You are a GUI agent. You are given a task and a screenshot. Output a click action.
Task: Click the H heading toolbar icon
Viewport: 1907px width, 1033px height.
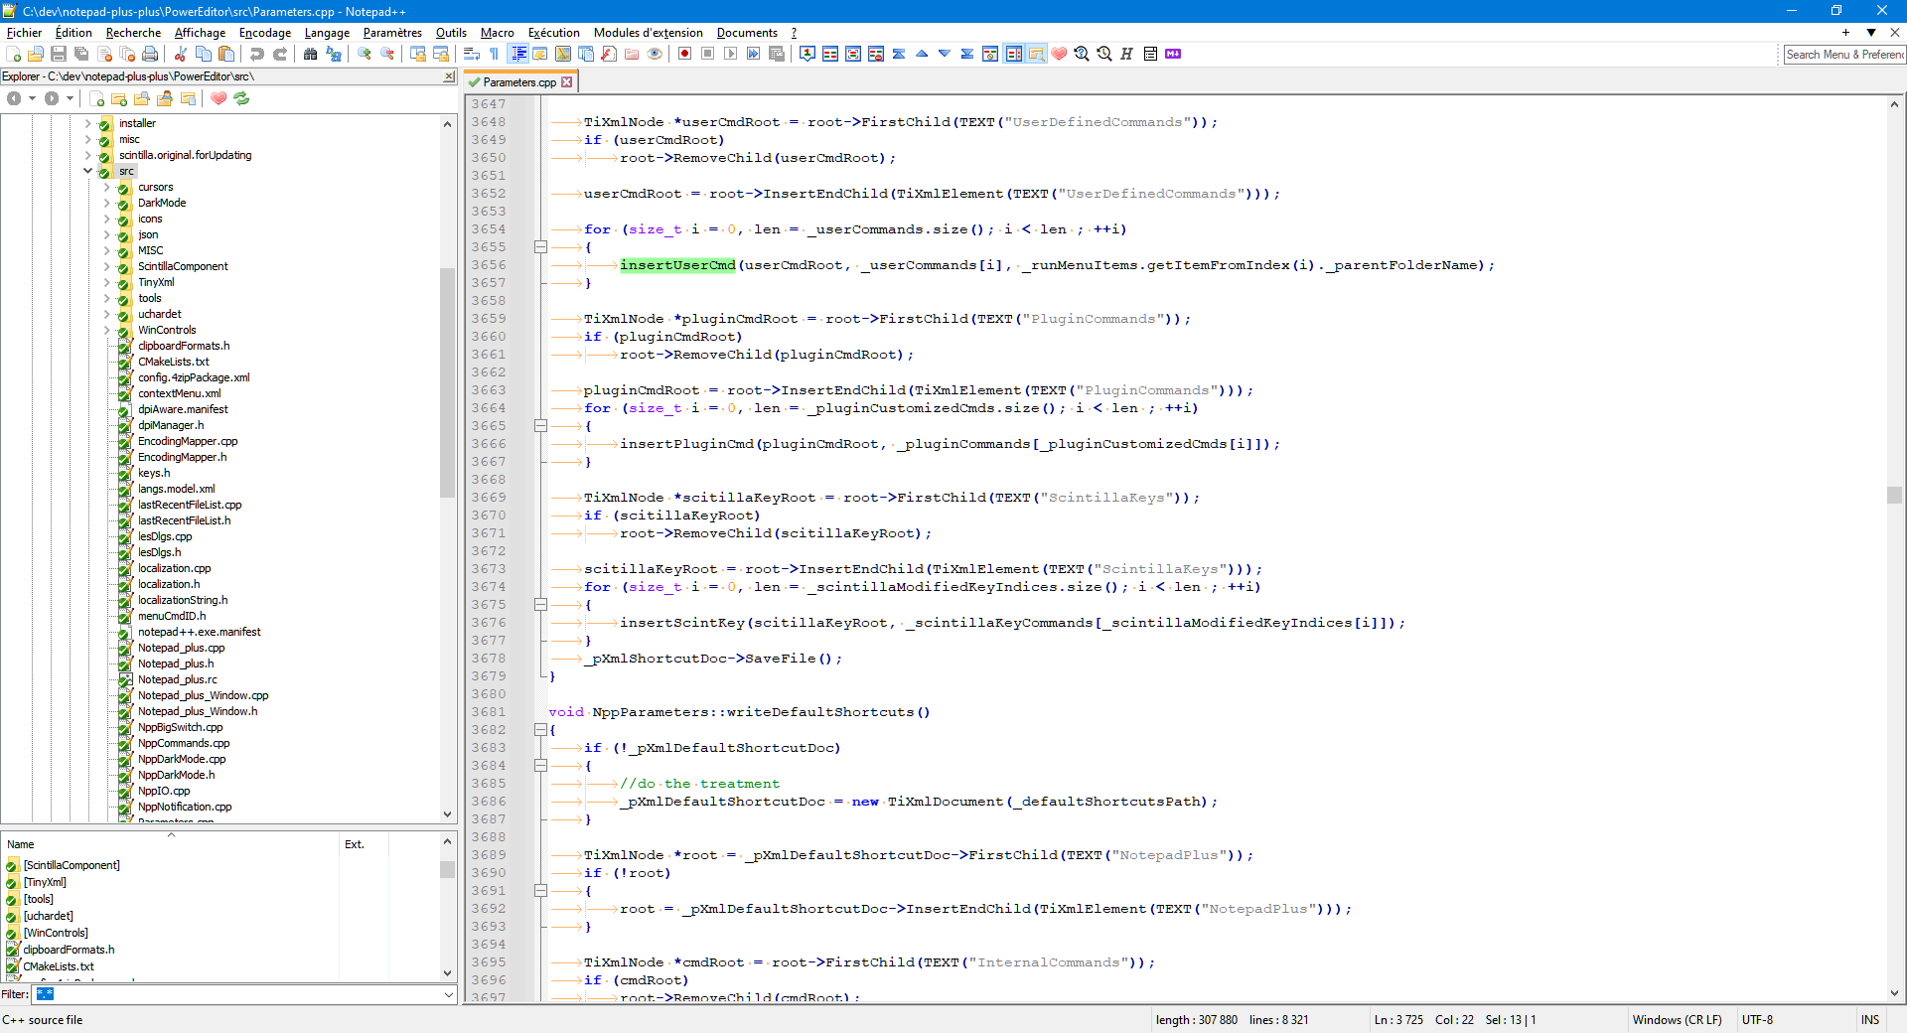click(1127, 54)
